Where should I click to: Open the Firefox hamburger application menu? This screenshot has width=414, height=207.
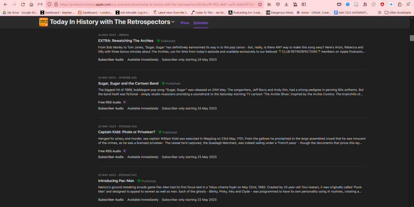point(408,4)
